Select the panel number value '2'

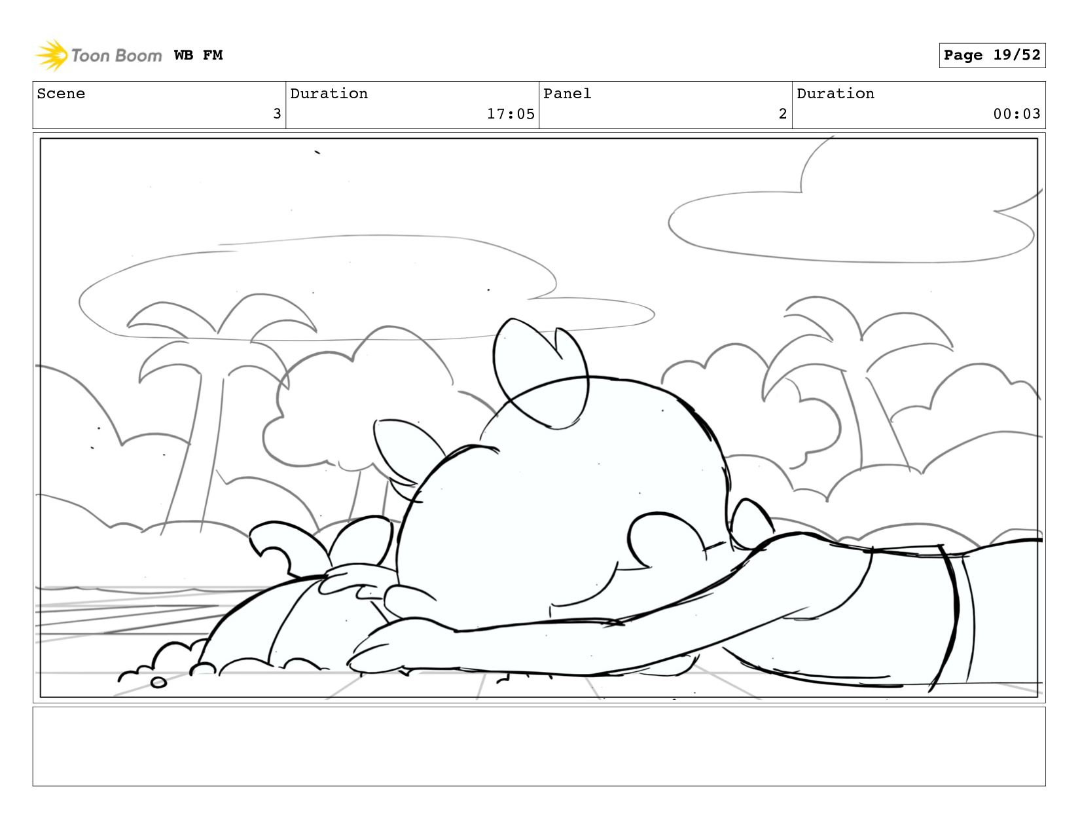point(783,114)
